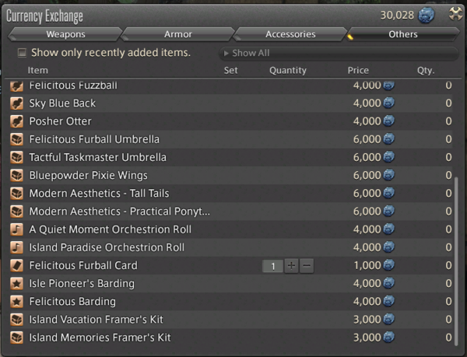The image size is (467, 357).
Task: Click the Isle Pioneer's Barding star icon
Action: [x=16, y=283]
